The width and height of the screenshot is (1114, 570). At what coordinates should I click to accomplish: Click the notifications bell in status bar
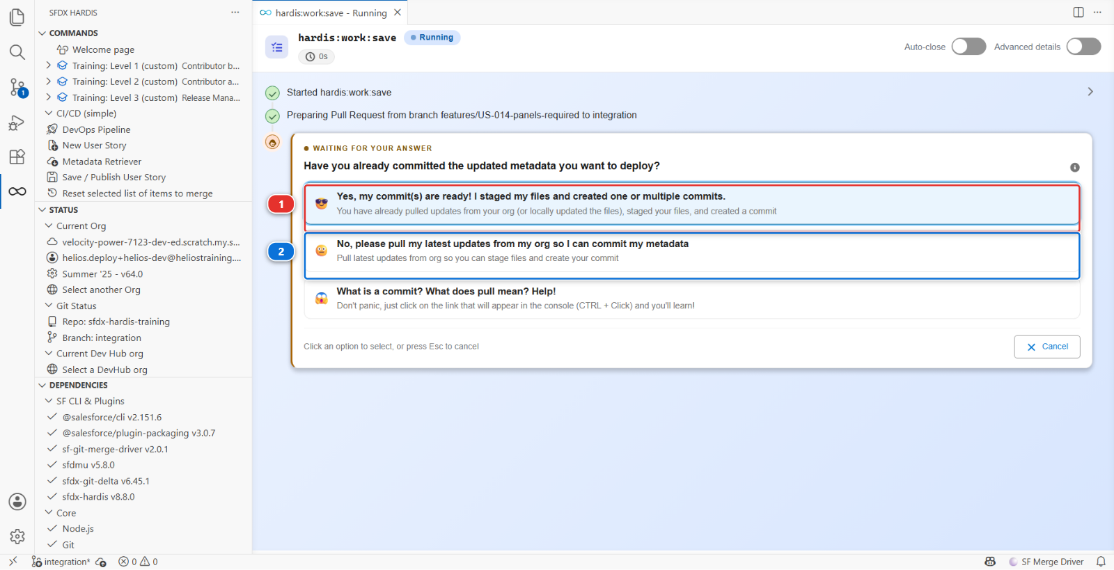point(1101,562)
